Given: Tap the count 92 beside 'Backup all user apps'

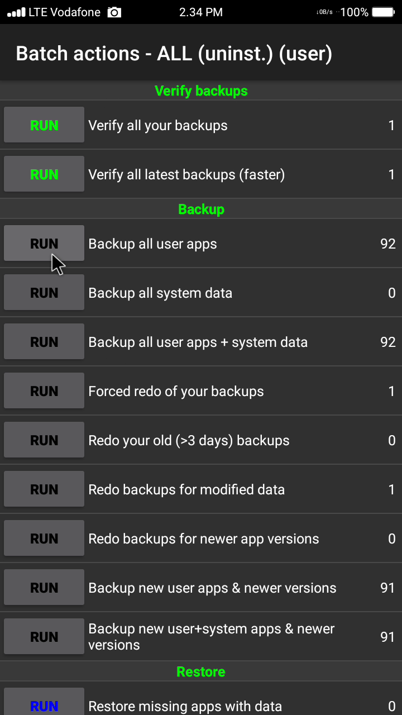Looking at the screenshot, I should tap(387, 244).
